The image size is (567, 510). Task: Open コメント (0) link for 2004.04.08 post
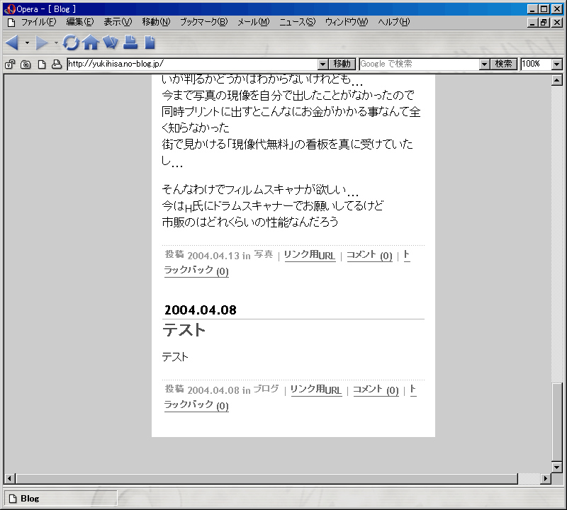[376, 390]
